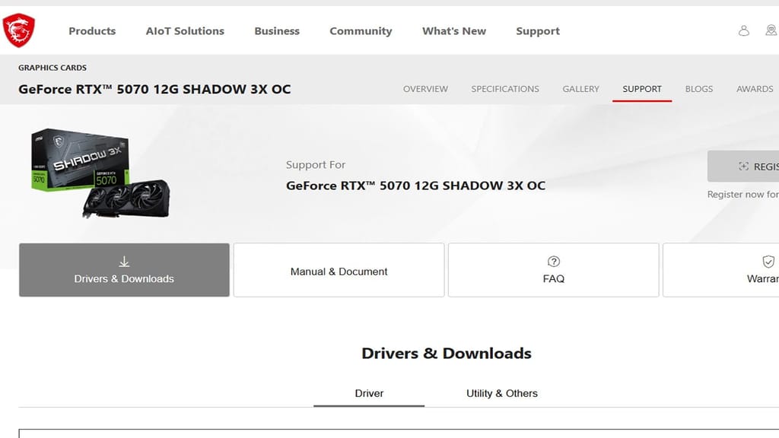This screenshot has width=779, height=438.
Task: Open the user account icon
Action: (x=744, y=30)
